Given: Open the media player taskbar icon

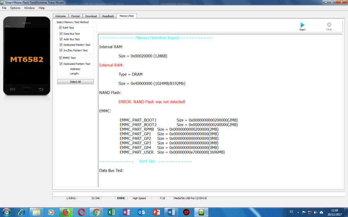Looking at the screenshot, I should click(51, 212).
